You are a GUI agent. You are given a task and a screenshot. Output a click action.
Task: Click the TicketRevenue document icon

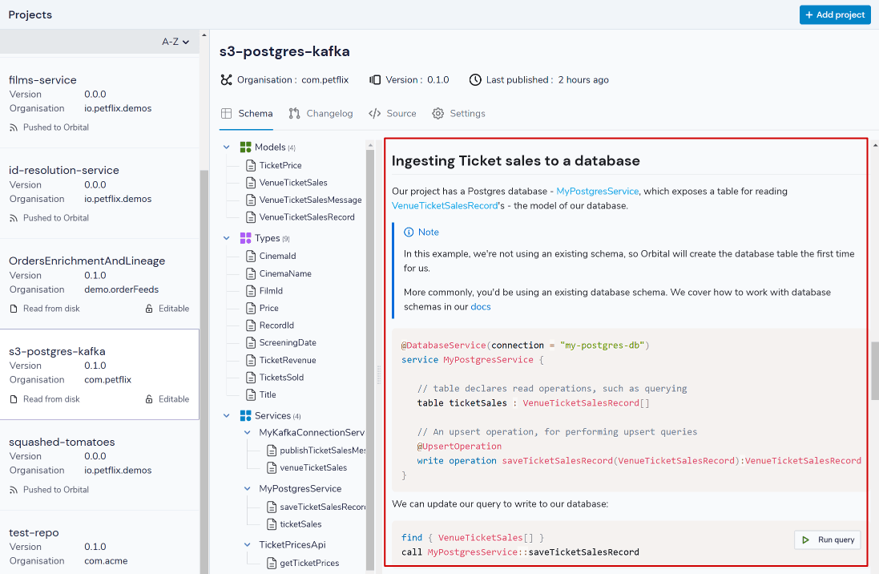[251, 360]
